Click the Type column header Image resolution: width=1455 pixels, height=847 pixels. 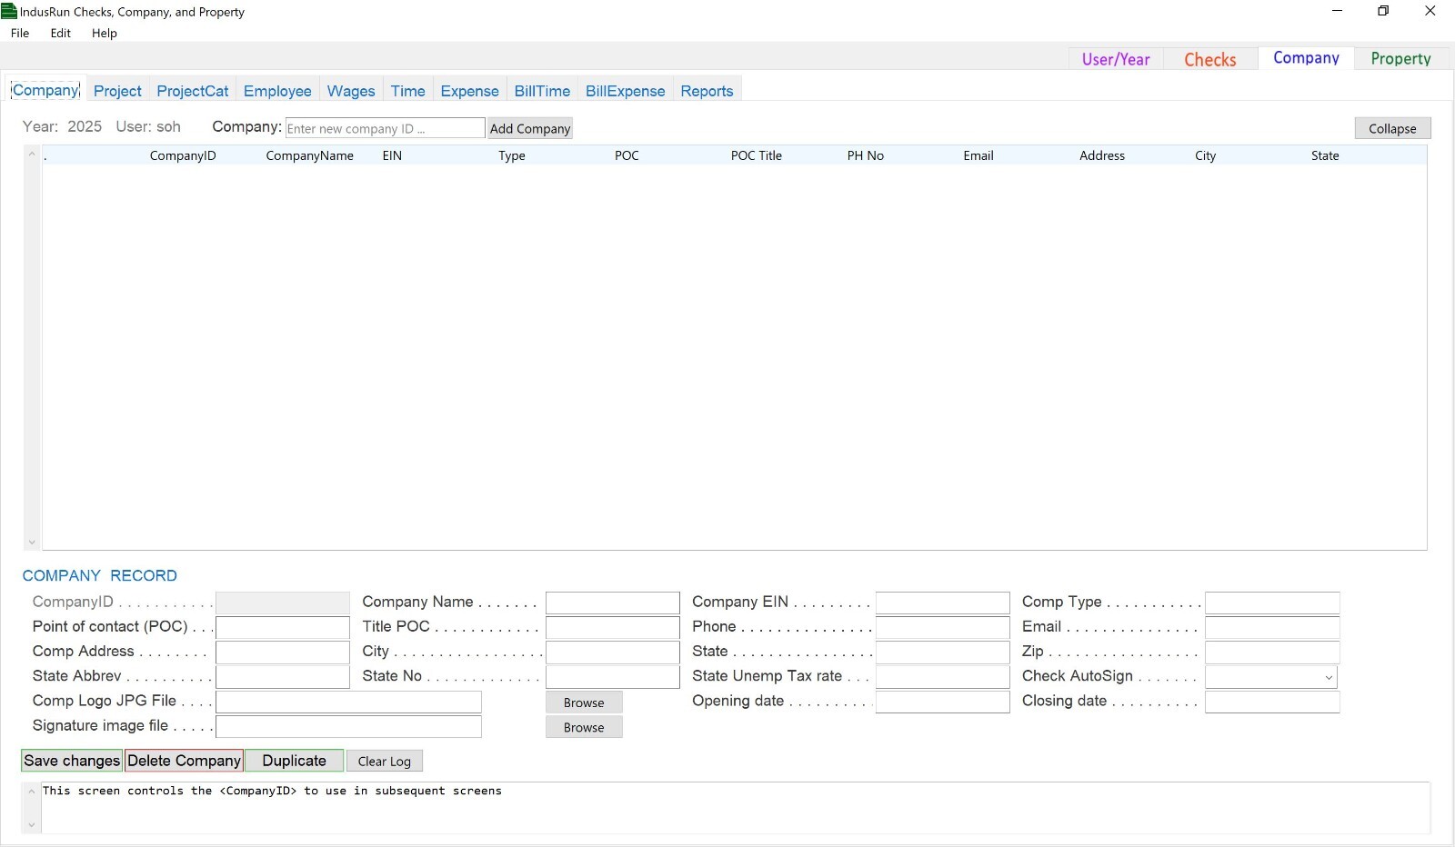click(512, 155)
